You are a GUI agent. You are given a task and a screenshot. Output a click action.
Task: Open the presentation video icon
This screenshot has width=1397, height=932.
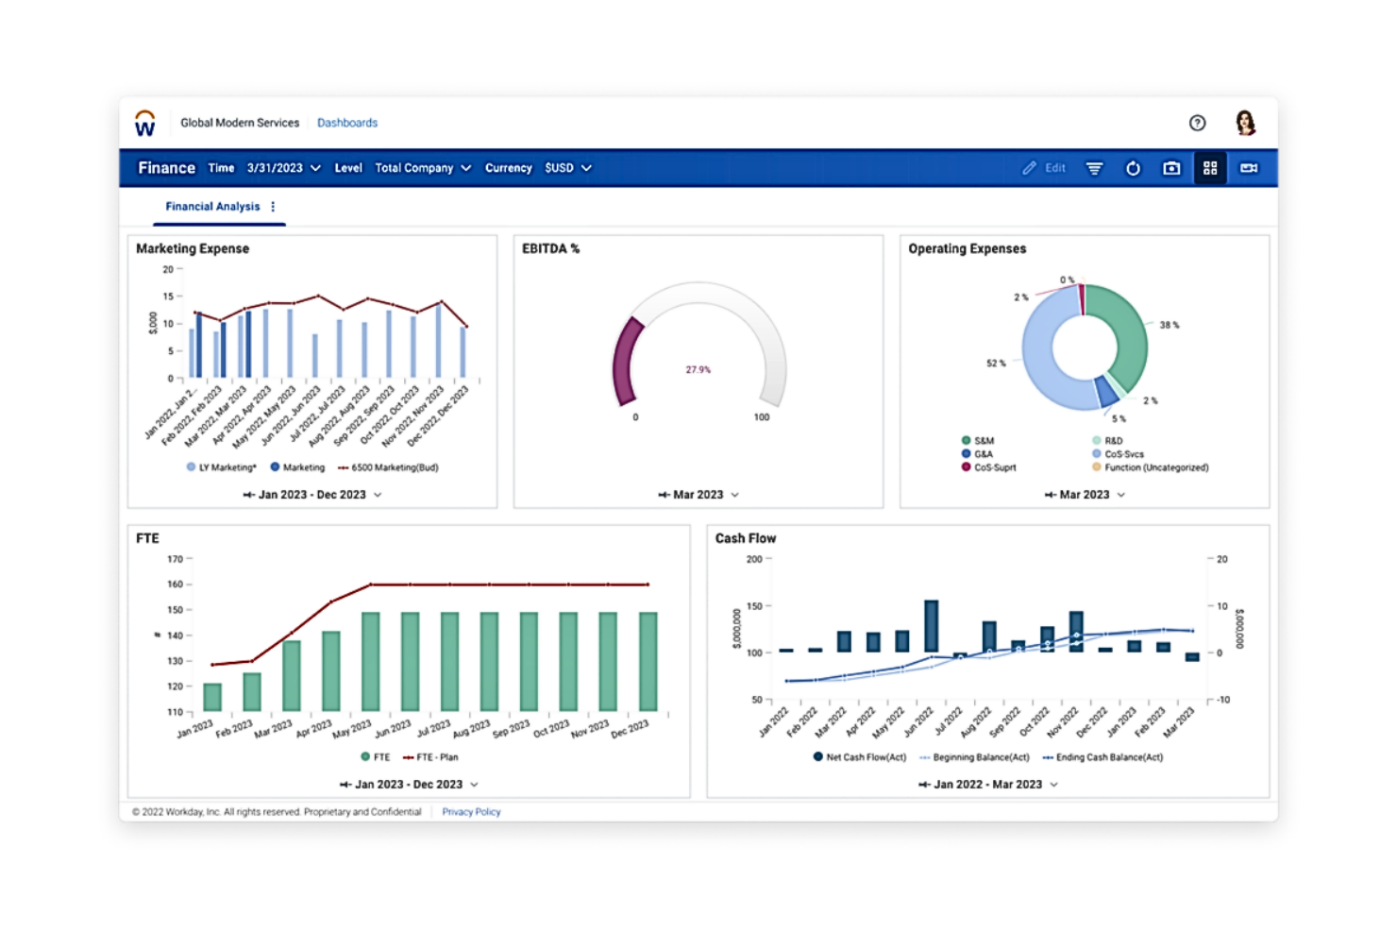point(1249,168)
